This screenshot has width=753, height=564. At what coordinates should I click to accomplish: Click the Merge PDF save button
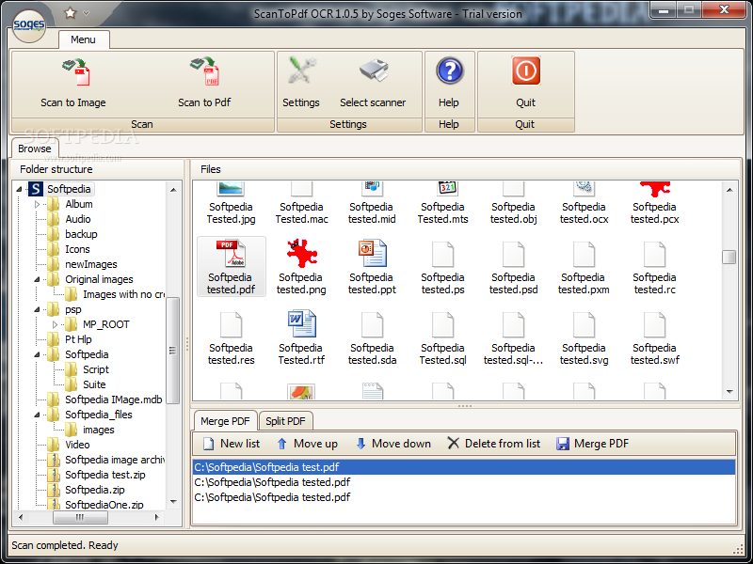pyautogui.click(x=592, y=444)
